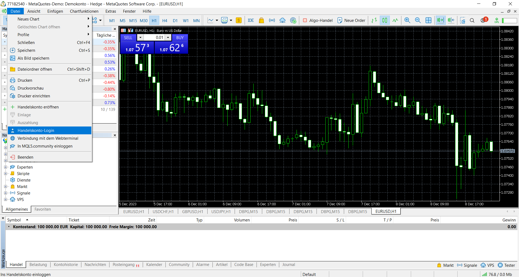Open the Journal tab

pos(288,265)
